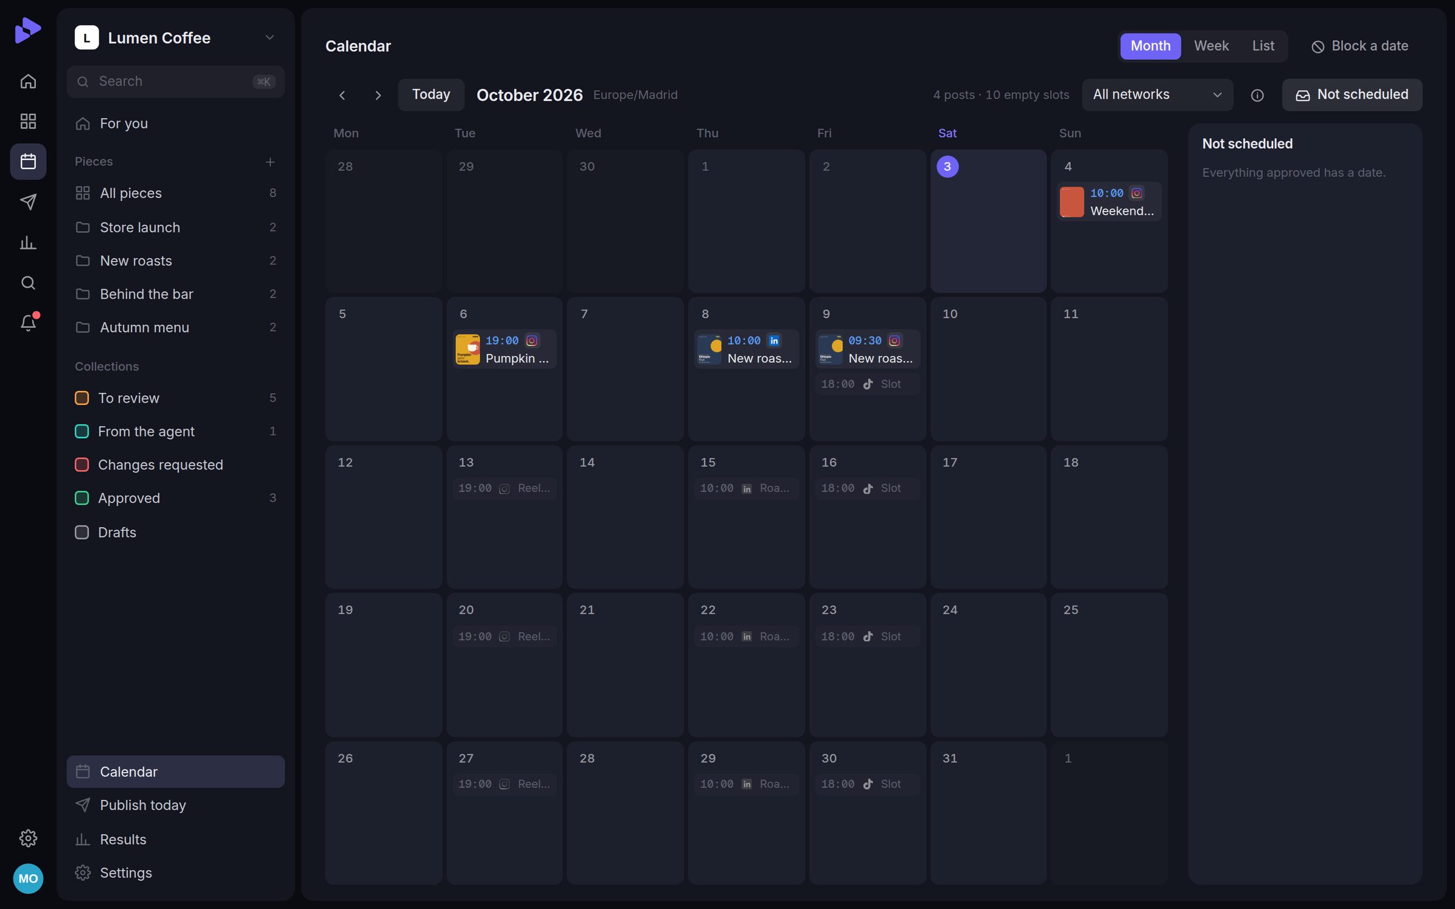Open For you in sidebar
The height and width of the screenshot is (909, 1455).
pos(175,124)
